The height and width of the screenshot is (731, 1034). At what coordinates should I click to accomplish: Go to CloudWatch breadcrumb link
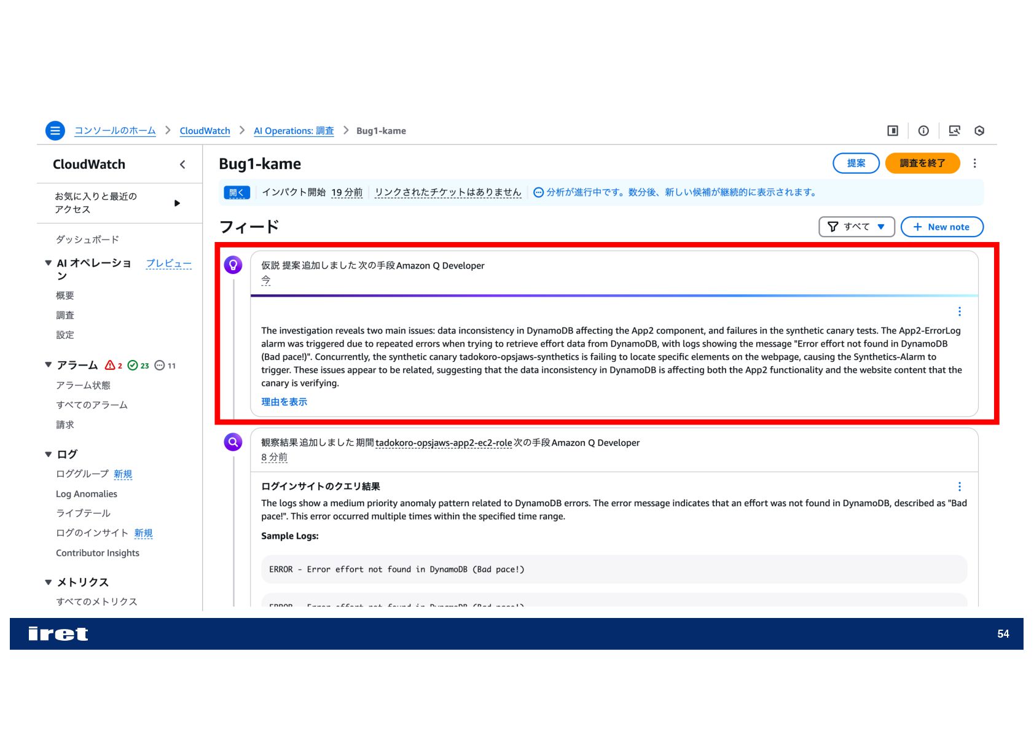(205, 131)
